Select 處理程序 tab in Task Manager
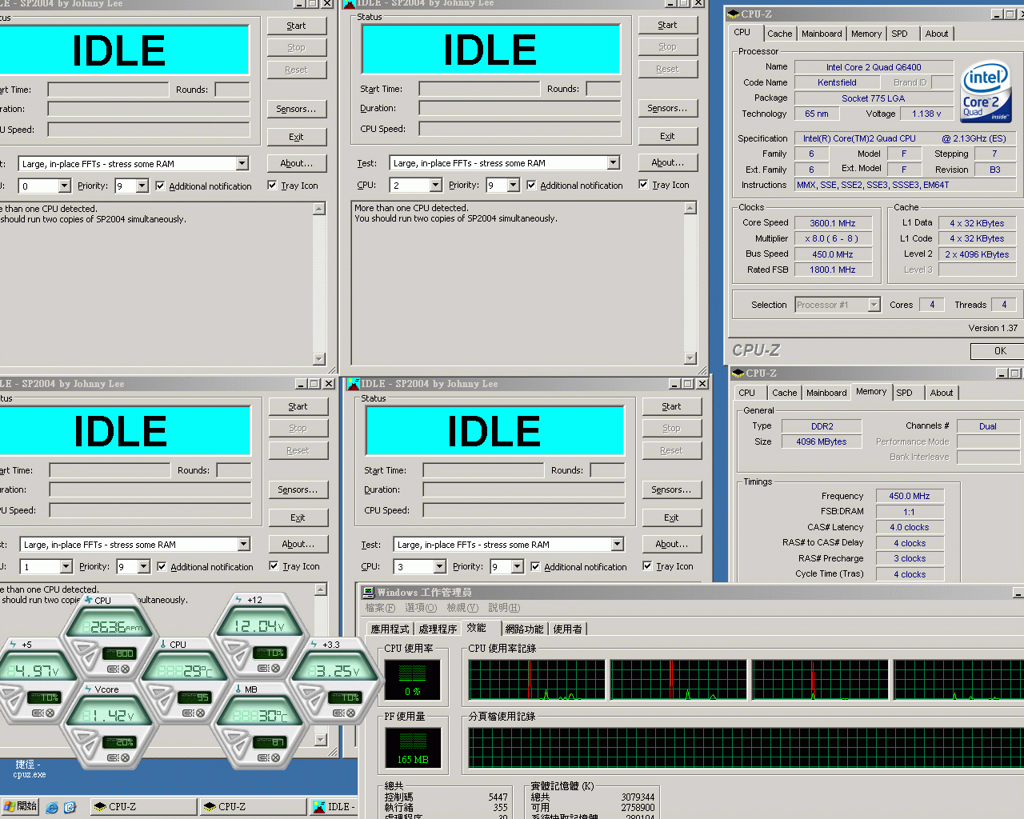The width and height of the screenshot is (1024, 819). [438, 629]
